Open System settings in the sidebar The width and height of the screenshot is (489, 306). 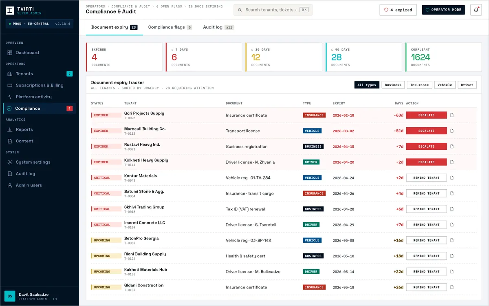[x=40, y=162]
